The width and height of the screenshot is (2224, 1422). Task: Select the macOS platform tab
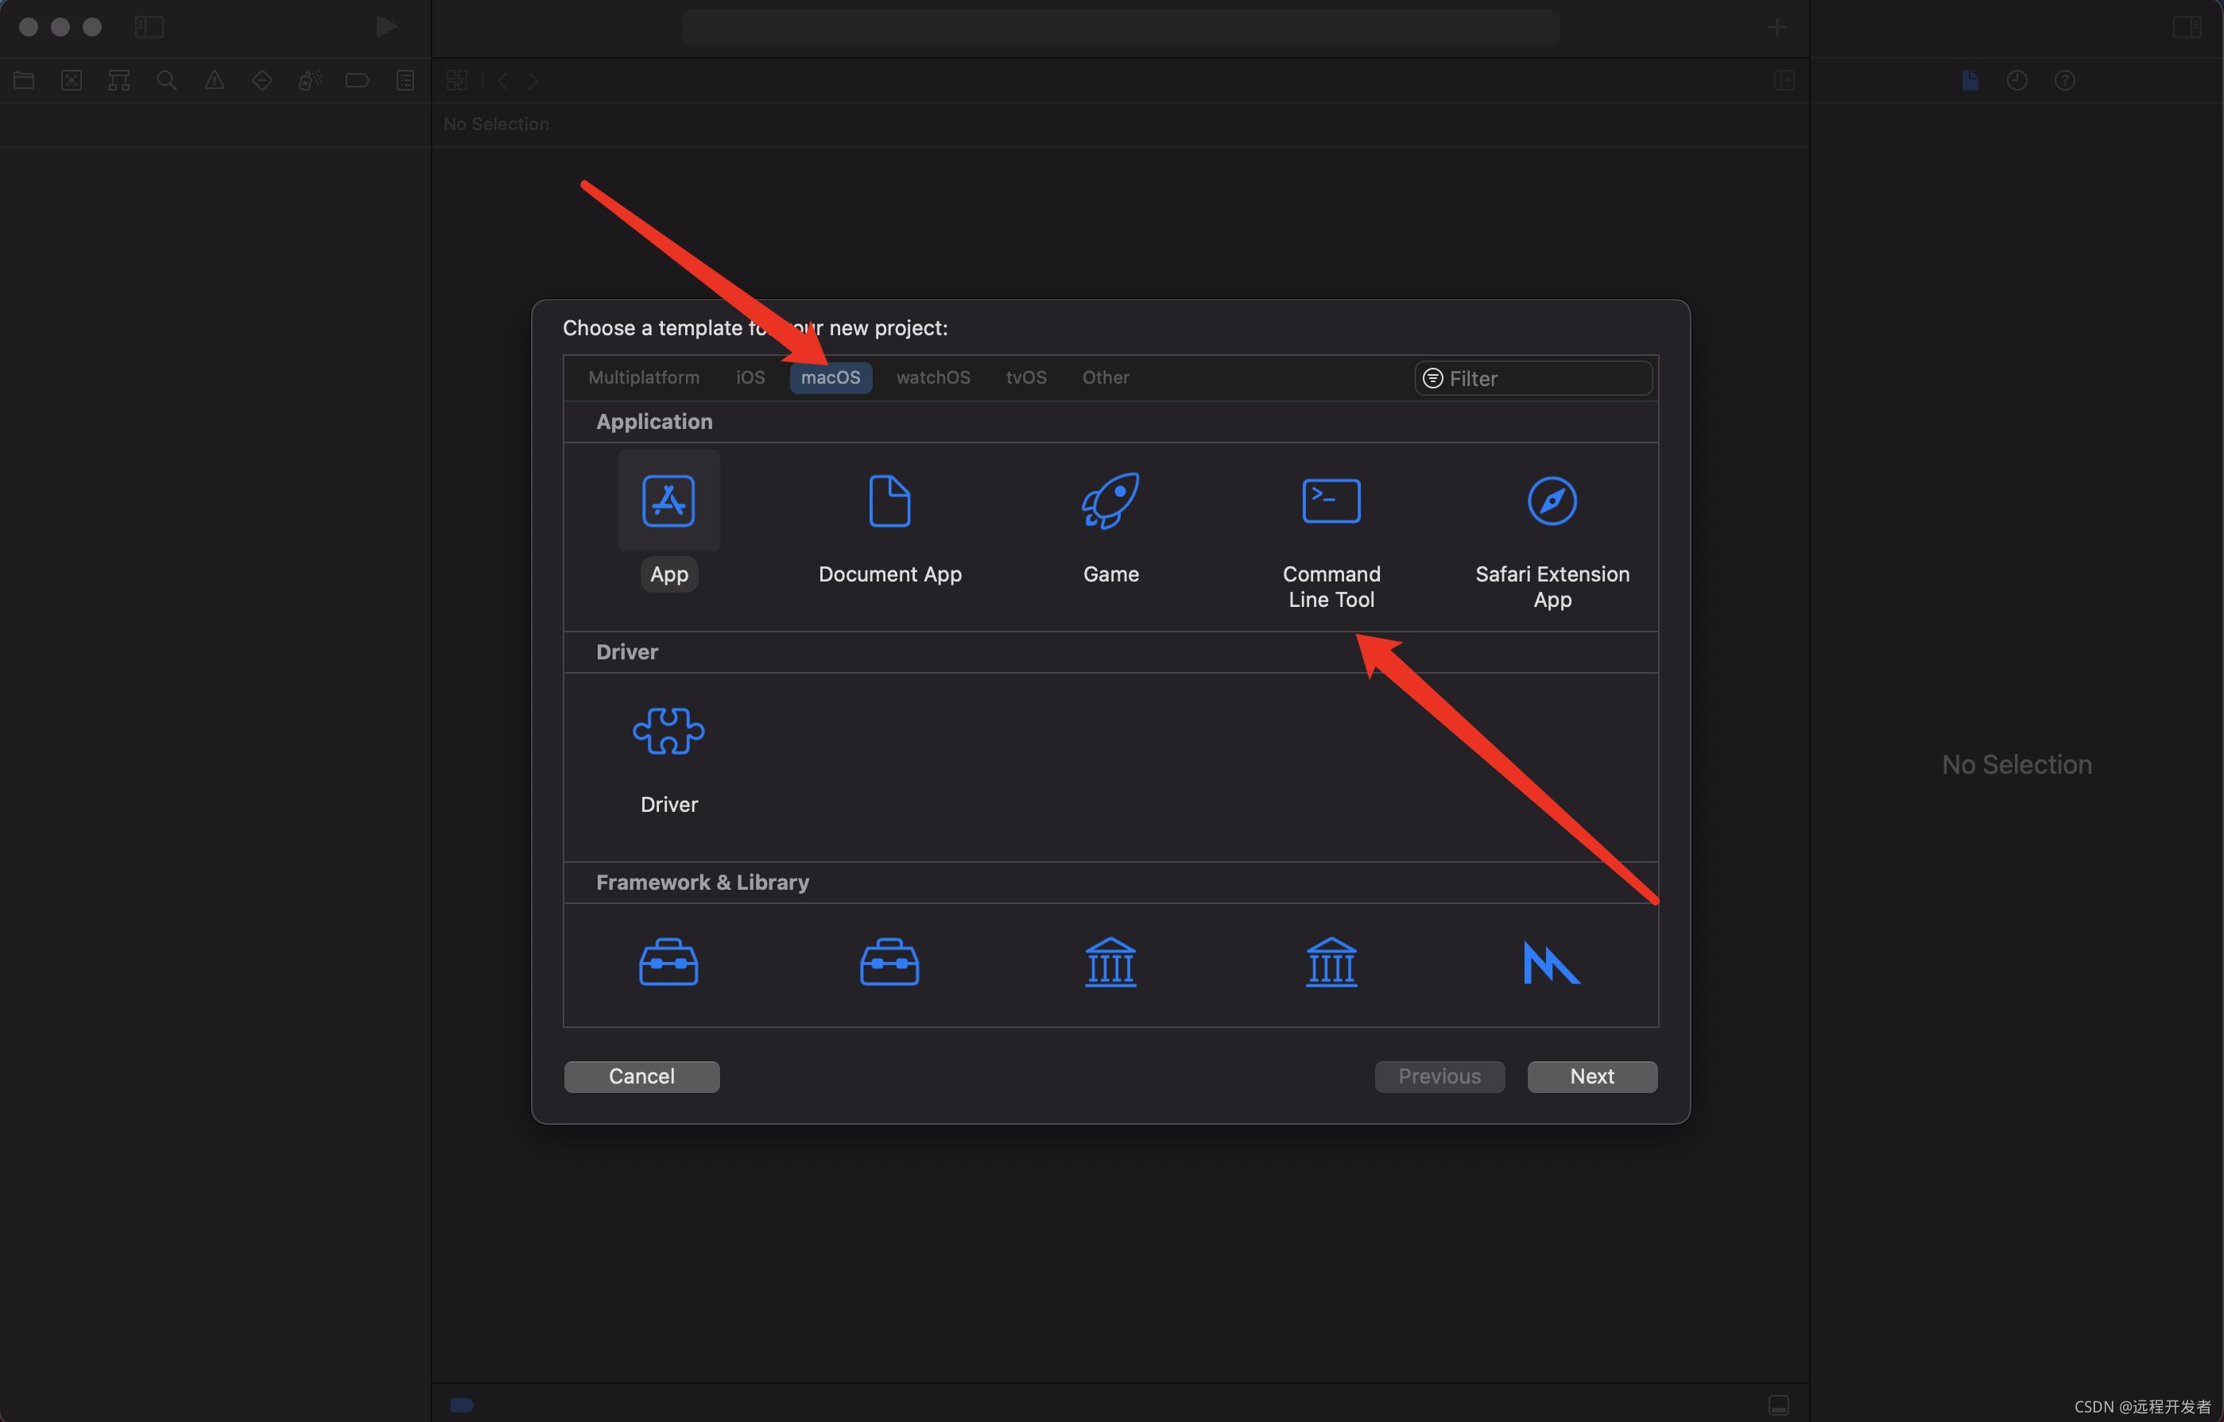[x=831, y=377]
